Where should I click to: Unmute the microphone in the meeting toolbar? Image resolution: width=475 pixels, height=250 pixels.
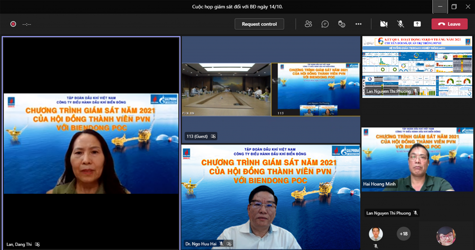pos(401,24)
